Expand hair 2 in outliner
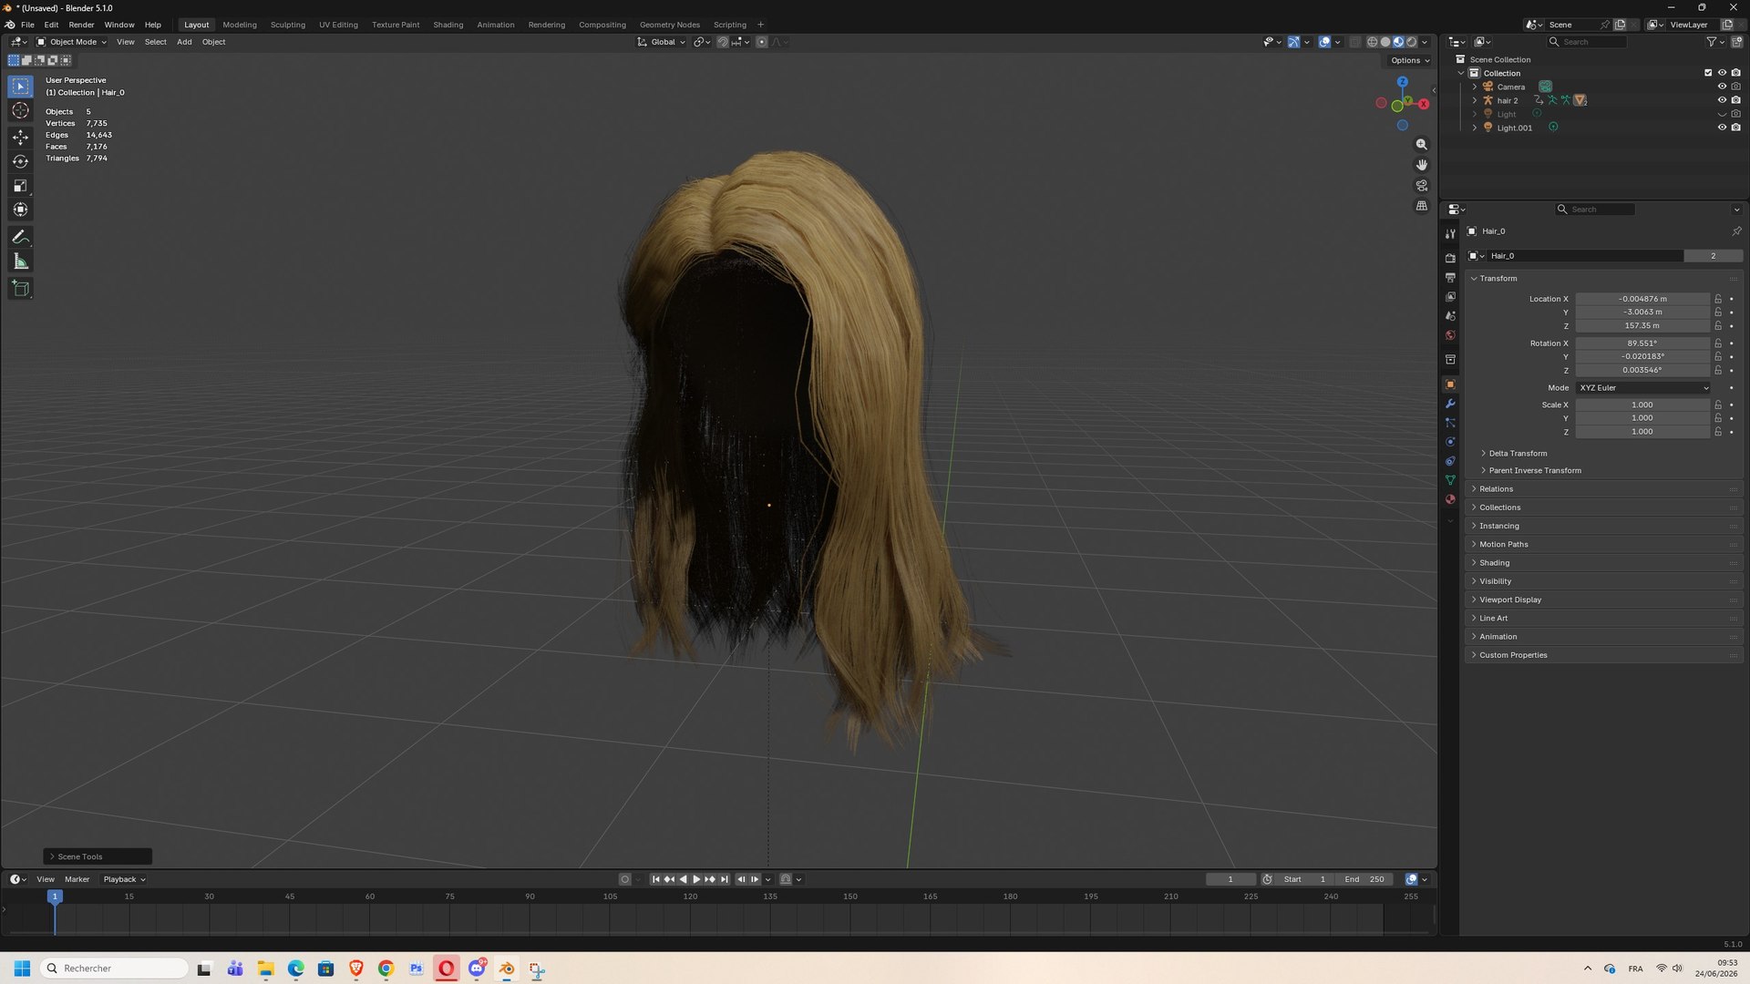The height and width of the screenshot is (984, 1750). tap(1475, 100)
